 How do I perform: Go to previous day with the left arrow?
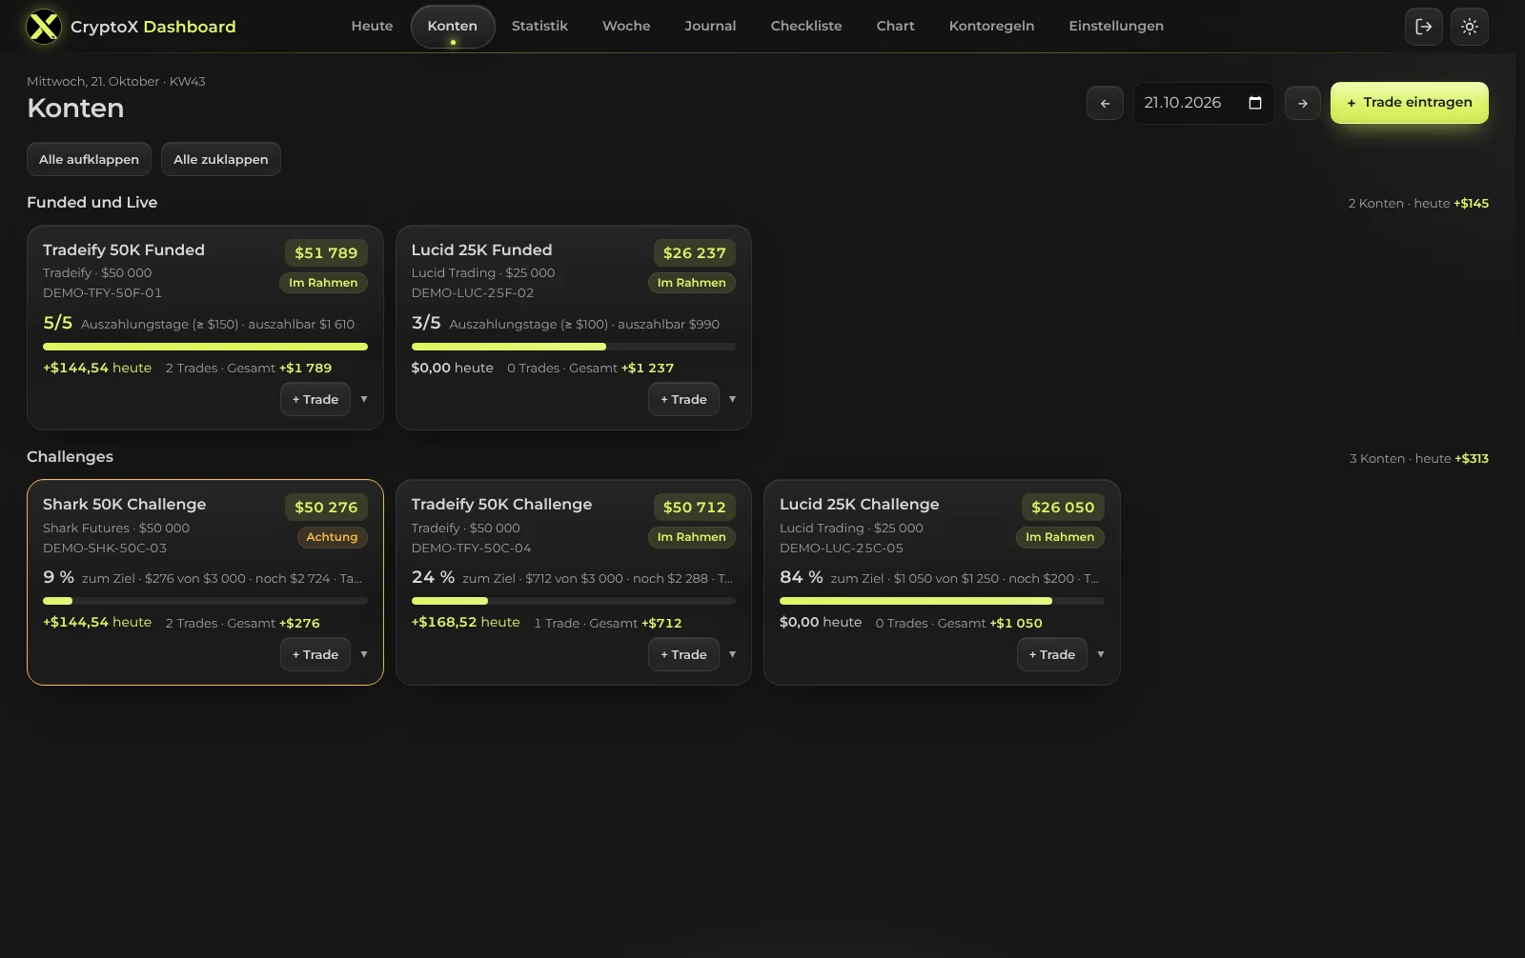pyautogui.click(x=1105, y=103)
